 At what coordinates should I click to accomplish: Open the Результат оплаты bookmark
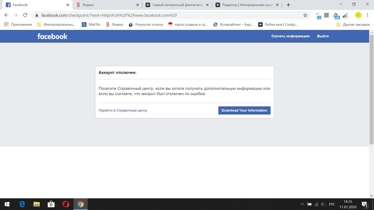146,24
